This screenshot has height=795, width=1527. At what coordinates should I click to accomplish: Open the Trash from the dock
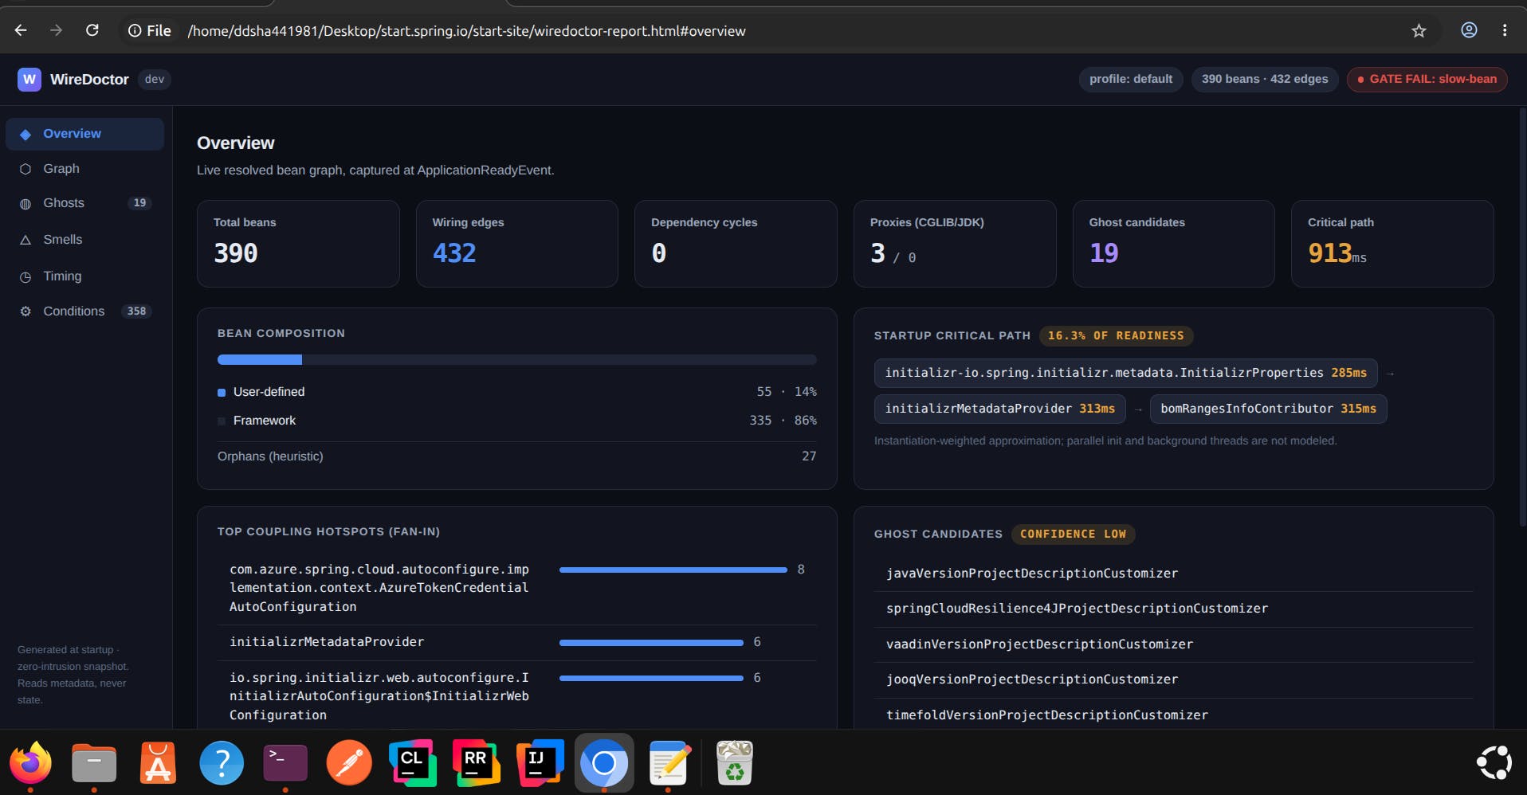735,763
